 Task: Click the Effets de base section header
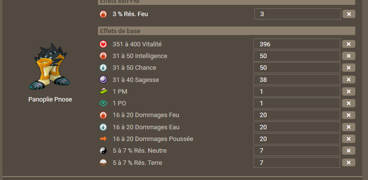click(x=227, y=31)
